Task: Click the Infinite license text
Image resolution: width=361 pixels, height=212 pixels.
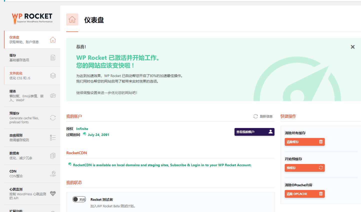Action: [82, 129]
